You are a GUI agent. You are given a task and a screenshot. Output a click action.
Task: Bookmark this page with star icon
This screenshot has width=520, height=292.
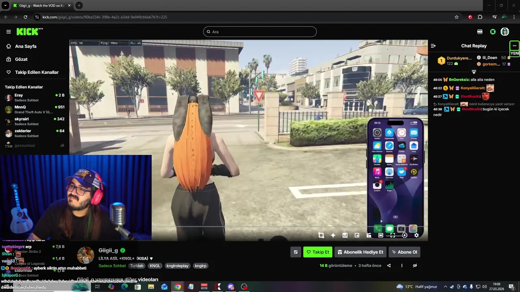point(457,17)
